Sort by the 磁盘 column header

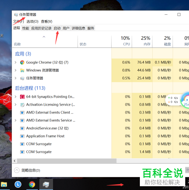click(163, 42)
